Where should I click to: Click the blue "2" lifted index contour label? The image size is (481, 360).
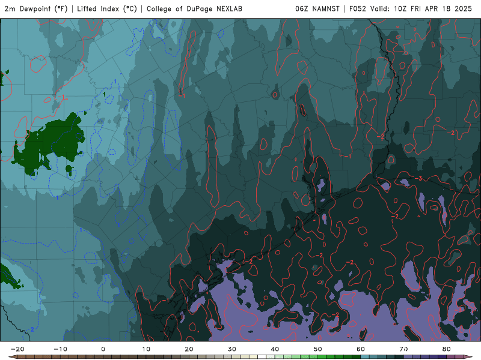32,329
